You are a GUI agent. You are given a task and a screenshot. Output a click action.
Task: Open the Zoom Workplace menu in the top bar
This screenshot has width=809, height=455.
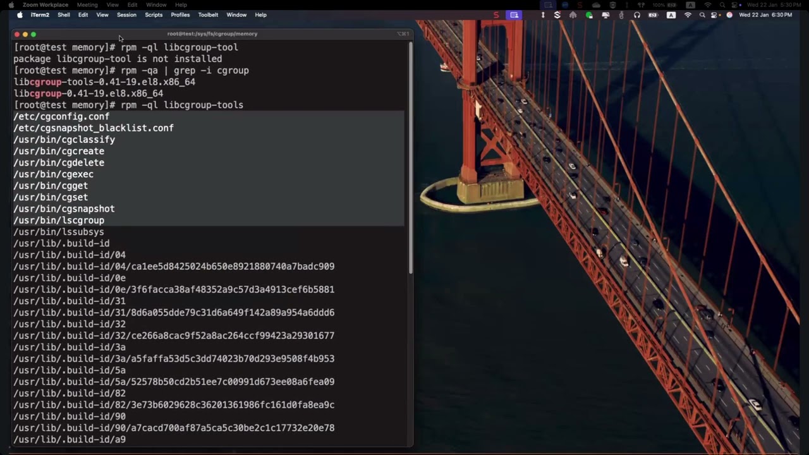(x=46, y=4)
